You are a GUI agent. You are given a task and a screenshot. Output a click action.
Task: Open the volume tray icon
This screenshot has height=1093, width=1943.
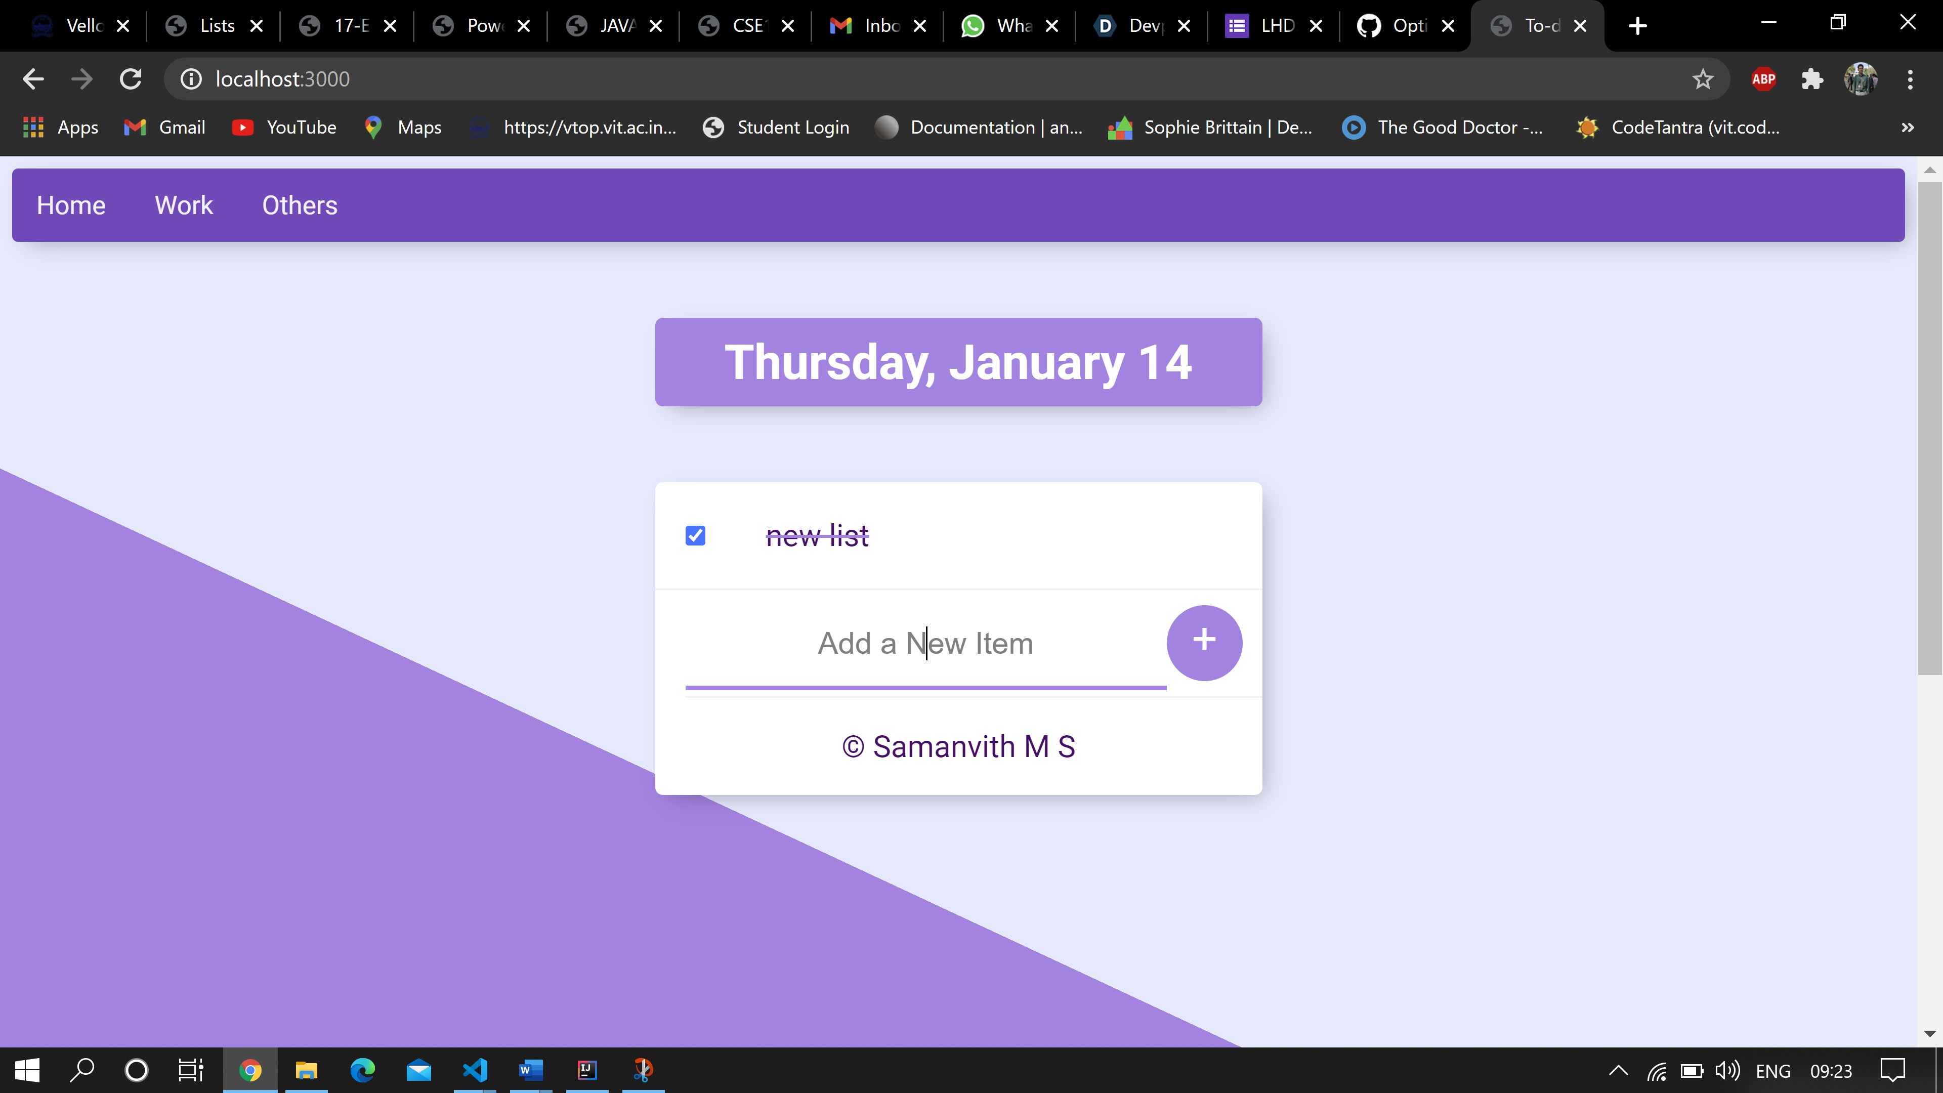click(1726, 1070)
